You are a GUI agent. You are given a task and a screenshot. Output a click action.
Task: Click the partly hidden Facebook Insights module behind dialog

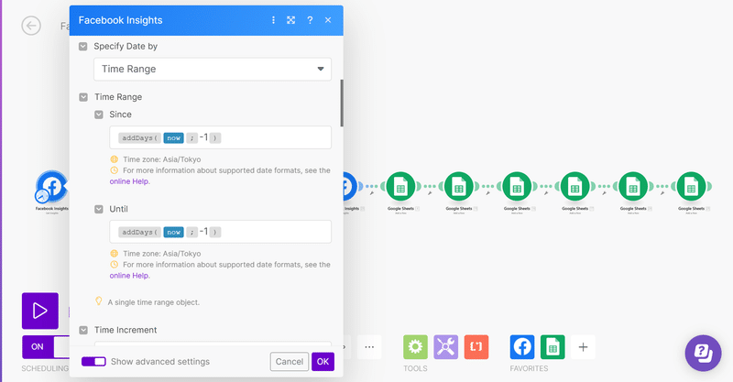point(349,187)
